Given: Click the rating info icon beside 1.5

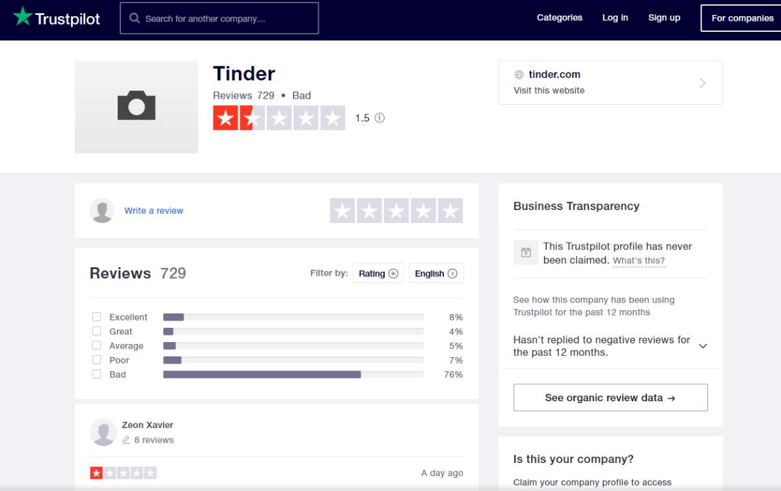Looking at the screenshot, I should [379, 118].
